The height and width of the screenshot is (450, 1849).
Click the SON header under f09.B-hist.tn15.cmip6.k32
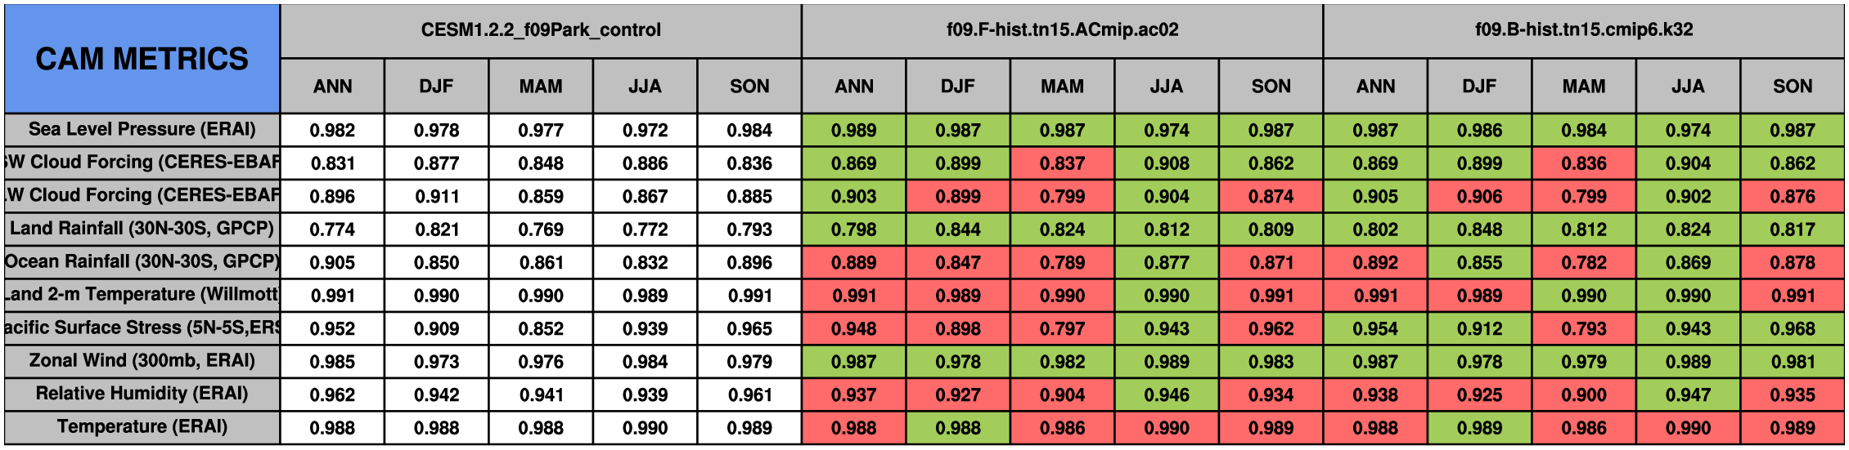click(x=1792, y=87)
